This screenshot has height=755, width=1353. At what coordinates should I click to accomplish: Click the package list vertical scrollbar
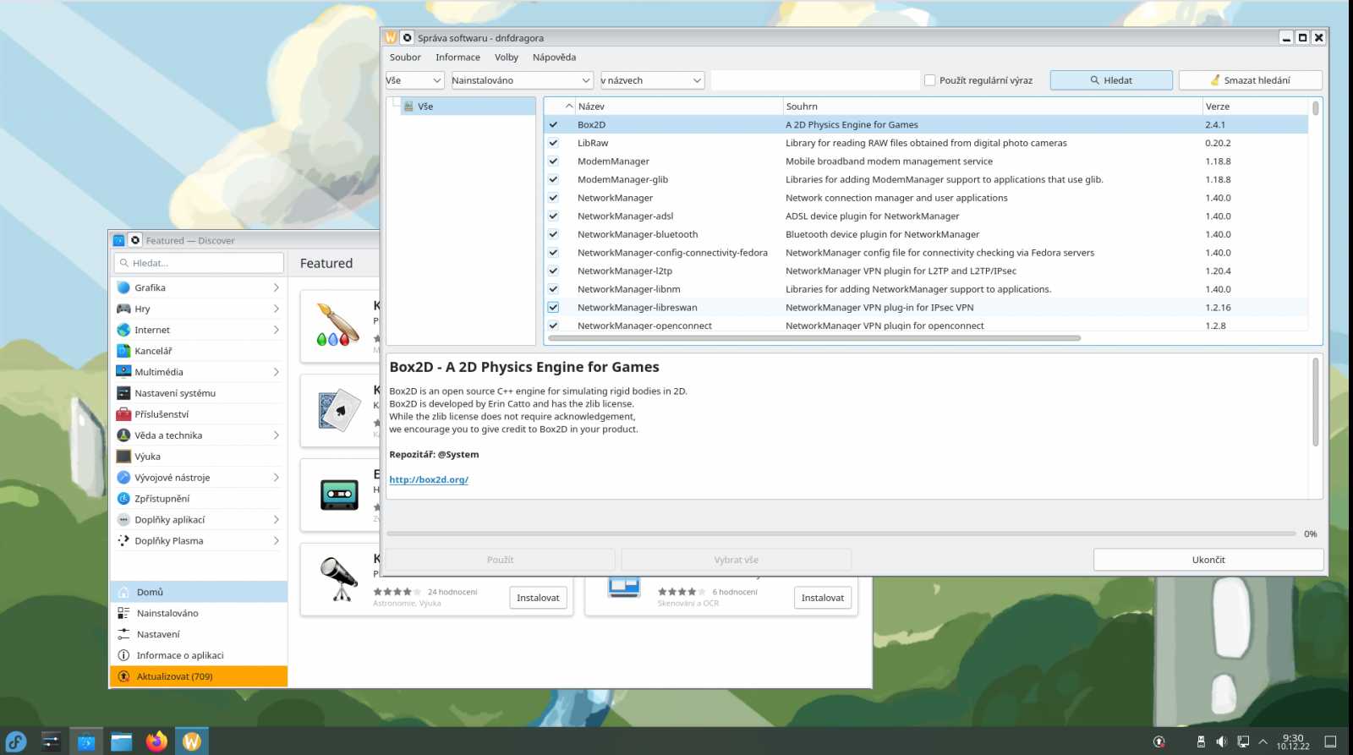point(1315,108)
